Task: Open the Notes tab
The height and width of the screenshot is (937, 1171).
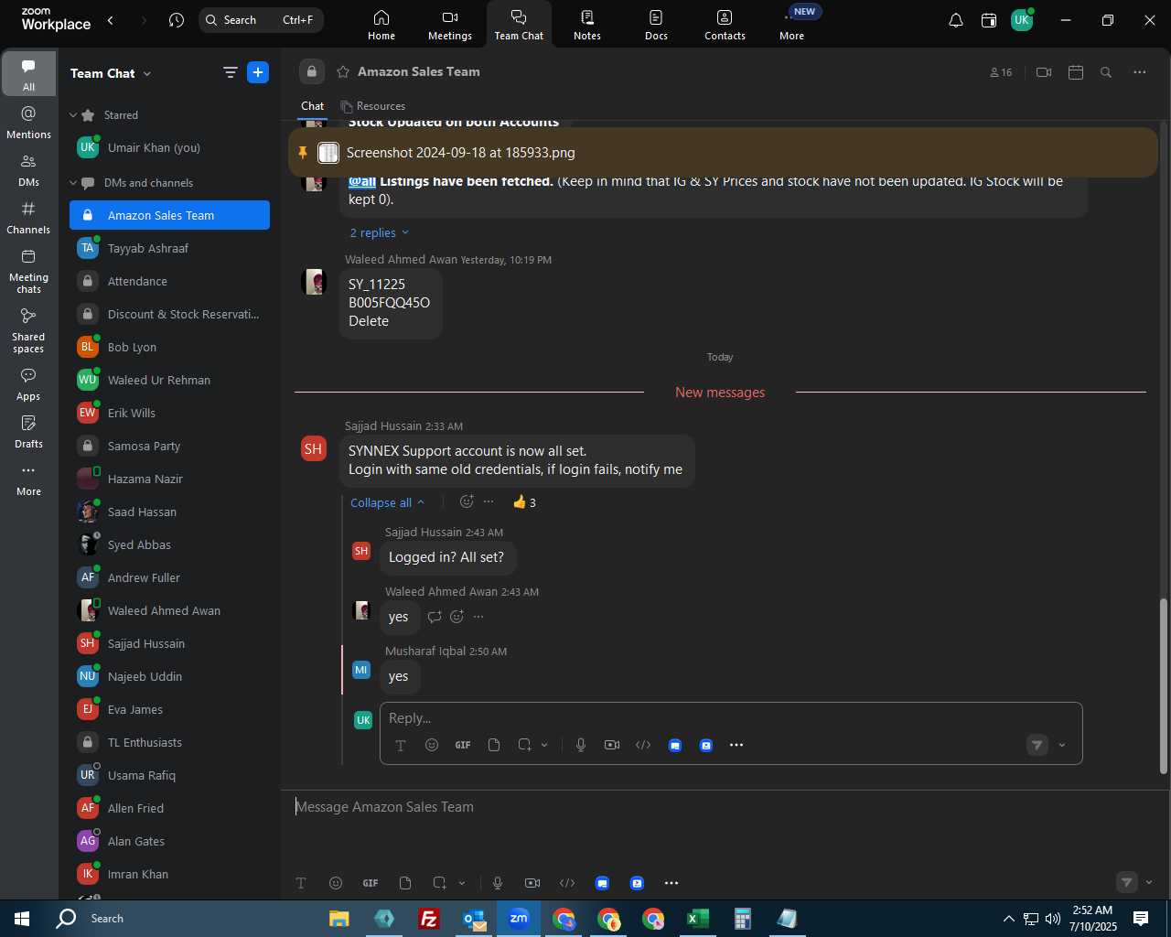Action: pyautogui.click(x=587, y=25)
